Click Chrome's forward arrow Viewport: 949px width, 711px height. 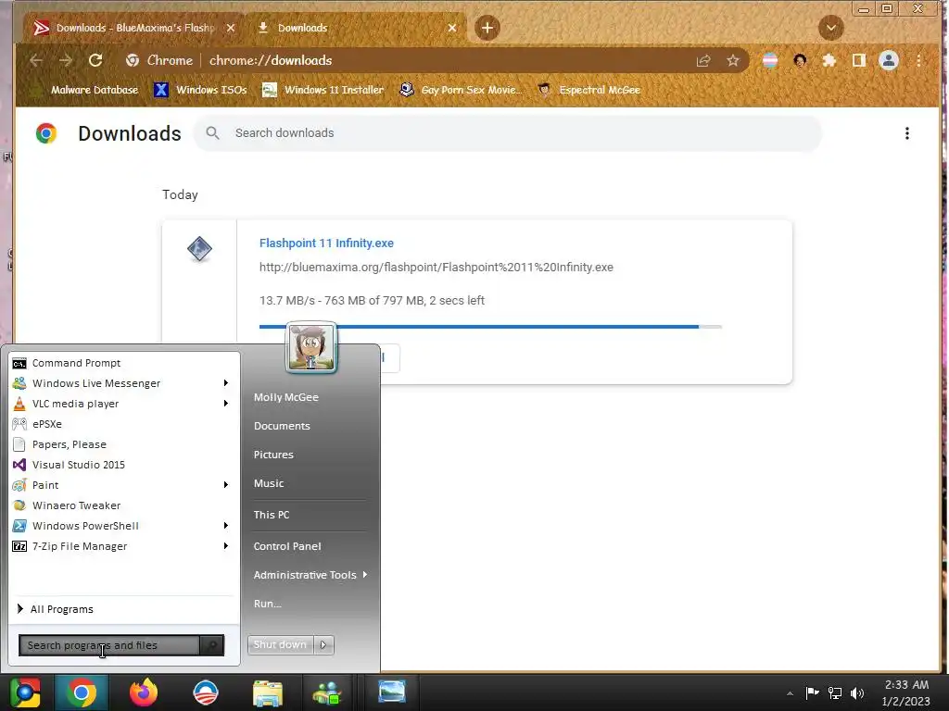[66, 60]
